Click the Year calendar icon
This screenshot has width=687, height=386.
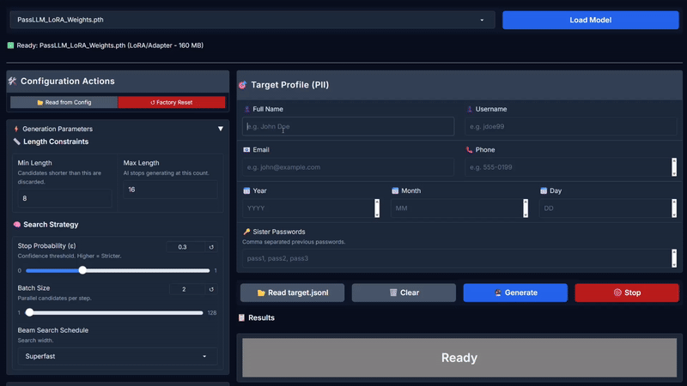coord(246,190)
